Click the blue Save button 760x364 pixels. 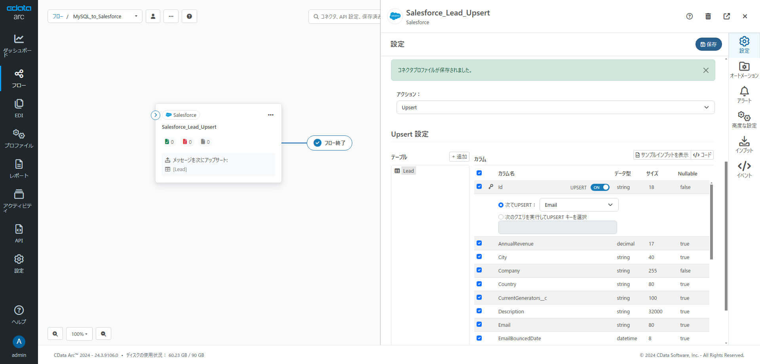[709, 44]
